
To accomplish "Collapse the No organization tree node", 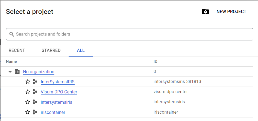I will pos(10,72).
